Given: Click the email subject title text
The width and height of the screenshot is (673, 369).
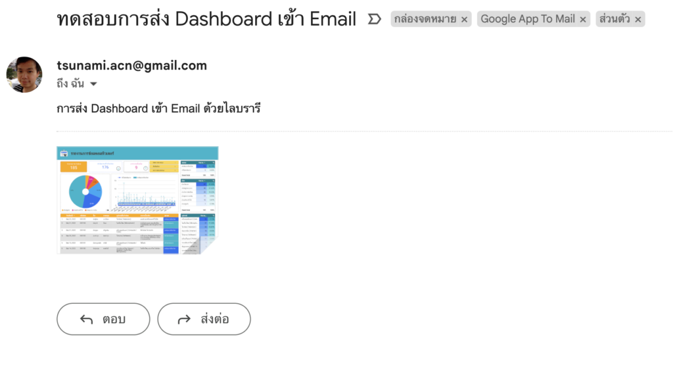Looking at the screenshot, I should [x=206, y=19].
